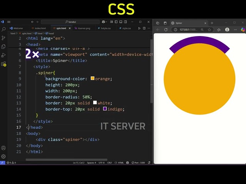Image resolution: width=246 pixels, height=184 pixels.
Task: Open the VS Code hamburger menu
Action: tap(9, 22)
